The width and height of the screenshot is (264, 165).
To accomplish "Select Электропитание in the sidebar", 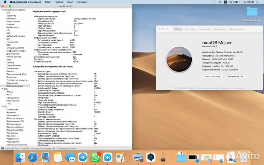I will pos(15,86).
